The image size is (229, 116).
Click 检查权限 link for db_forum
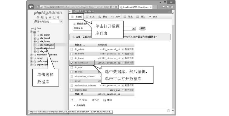click(129, 58)
